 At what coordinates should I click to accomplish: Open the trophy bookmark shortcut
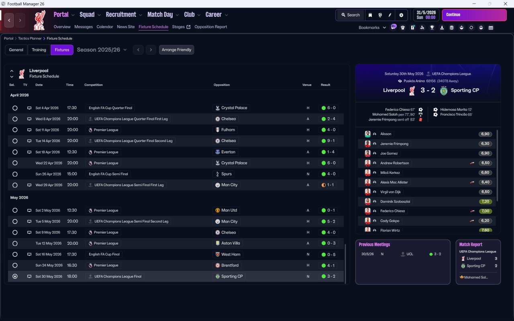[432, 28]
